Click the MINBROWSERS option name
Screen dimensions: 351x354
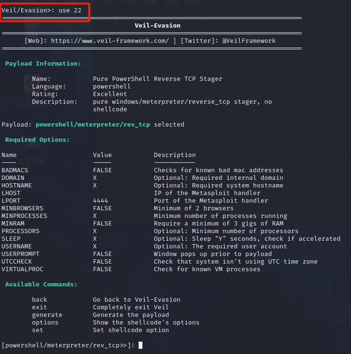(x=22, y=208)
